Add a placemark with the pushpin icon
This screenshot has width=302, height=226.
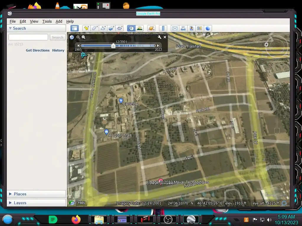click(86, 28)
